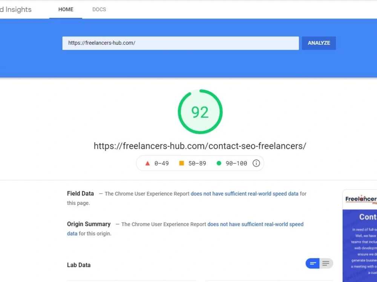This screenshot has height=282, width=377.
Task: Select the compact Lab Data view toggle
Action: click(x=313, y=264)
